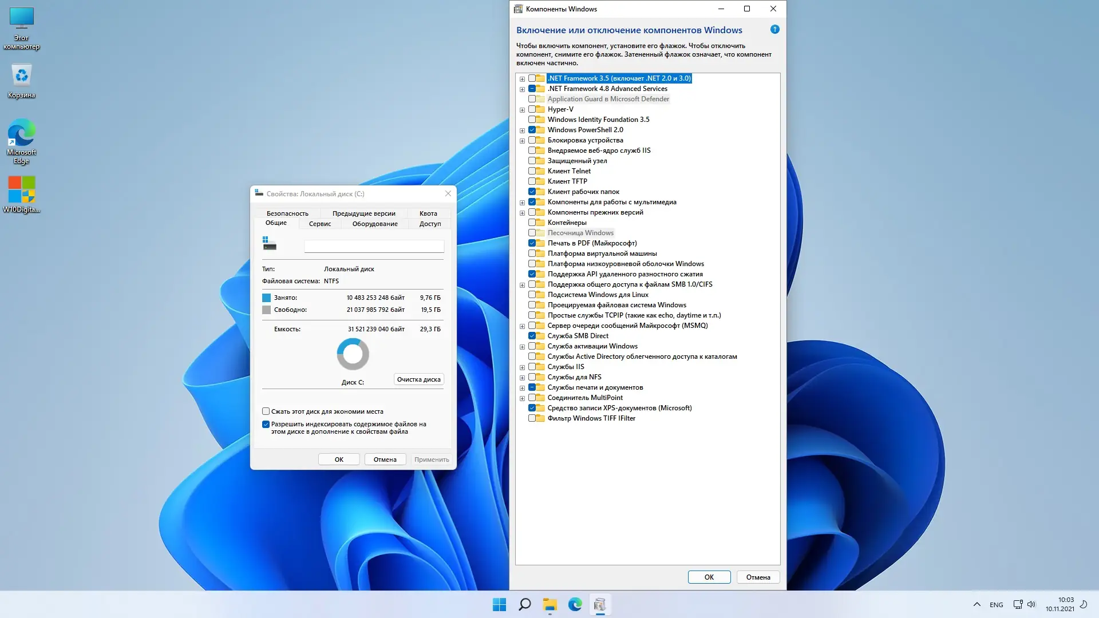Expand the .NET Framework 3.5 tree node
Screen dimensions: 1099x618
click(522, 79)
